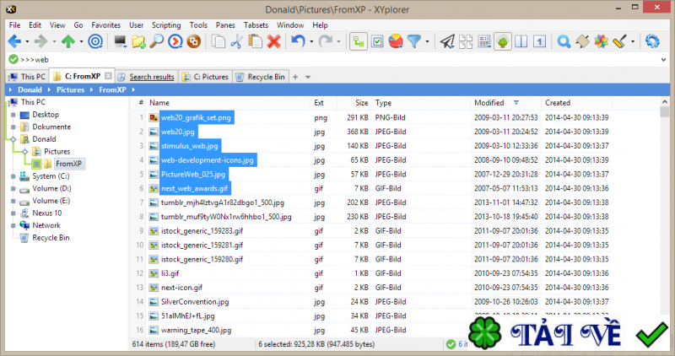675x356 pixels.
Task: Select file SilverConvention.jpg
Action: point(195,302)
